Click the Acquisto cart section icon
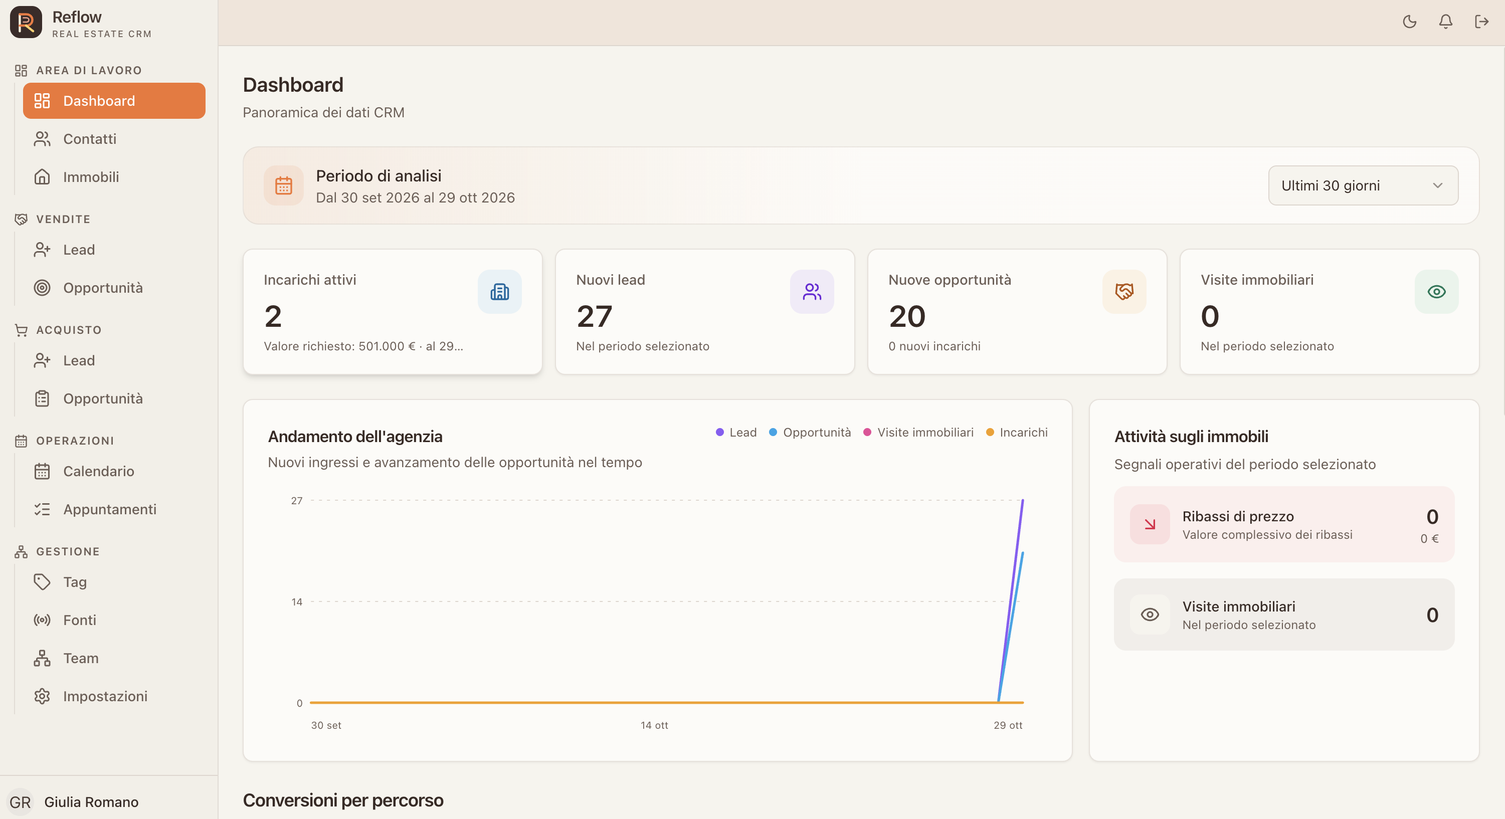The width and height of the screenshot is (1505, 819). [x=21, y=330]
